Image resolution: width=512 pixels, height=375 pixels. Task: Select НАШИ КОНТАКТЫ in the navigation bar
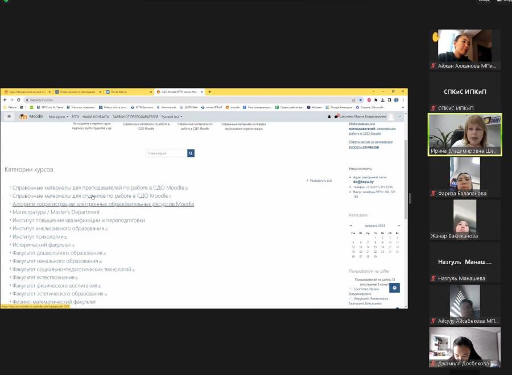point(96,116)
